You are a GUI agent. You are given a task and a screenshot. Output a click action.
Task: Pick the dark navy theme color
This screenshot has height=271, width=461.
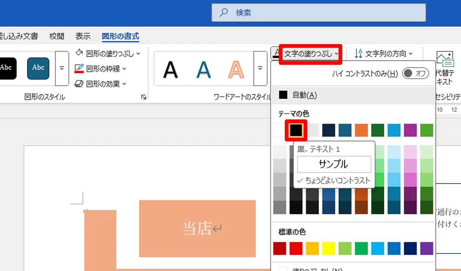pos(328,130)
